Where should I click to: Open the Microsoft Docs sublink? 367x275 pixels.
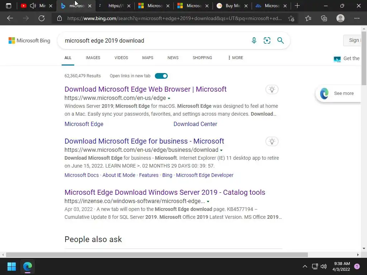point(82,175)
